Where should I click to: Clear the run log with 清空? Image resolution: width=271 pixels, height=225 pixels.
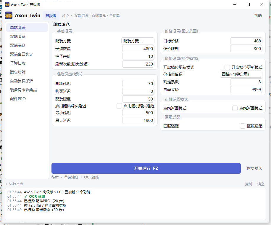pyautogui.click(x=261, y=184)
